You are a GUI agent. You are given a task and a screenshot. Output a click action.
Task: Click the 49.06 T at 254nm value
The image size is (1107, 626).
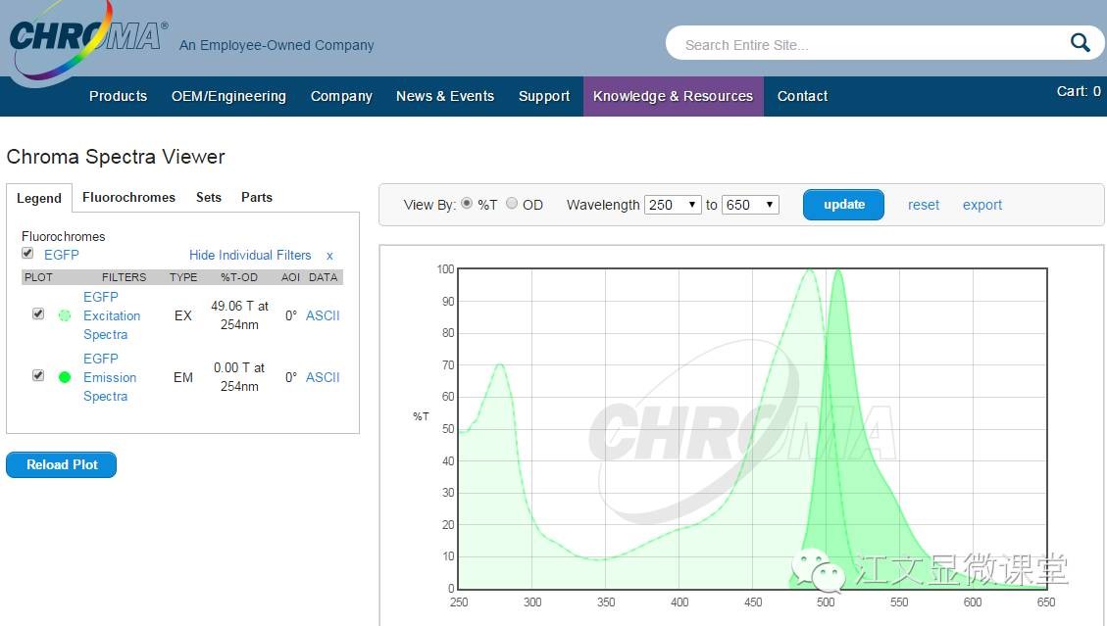click(x=239, y=314)
